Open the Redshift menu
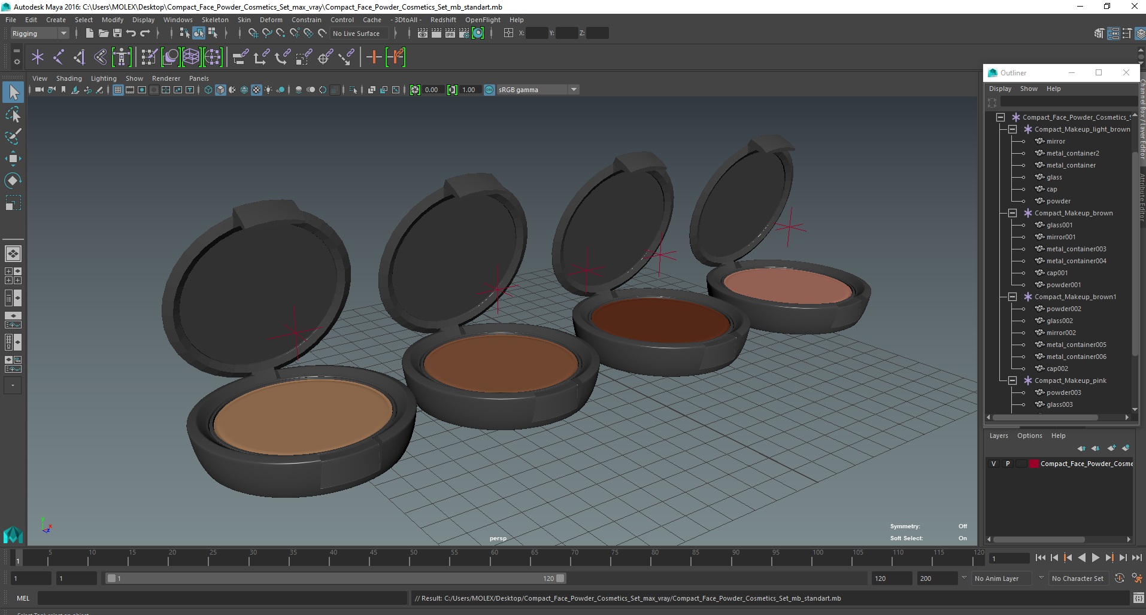1146x615 pixels. pyautogui.click(x=443, y=20)
